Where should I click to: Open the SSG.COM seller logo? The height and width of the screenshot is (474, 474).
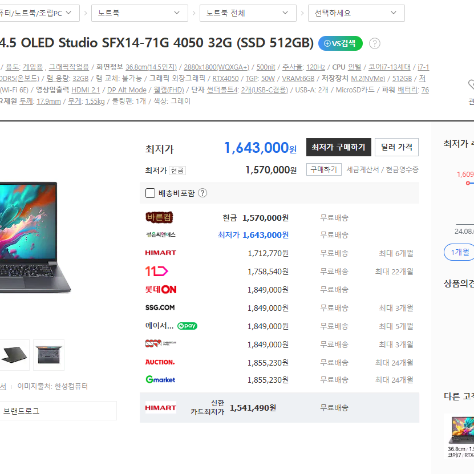pyautogui.click(x=160, y=307)
